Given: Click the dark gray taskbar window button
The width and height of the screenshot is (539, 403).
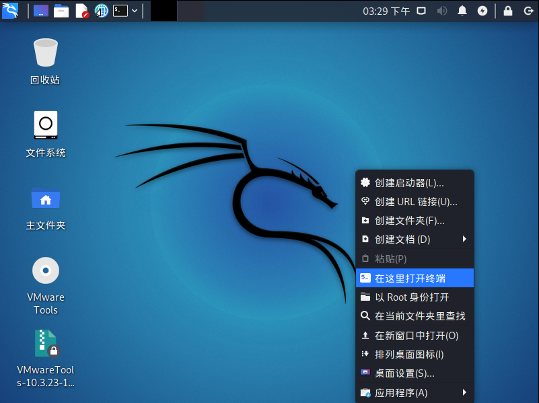Looking at the screenshot, I should coord(191,11).
